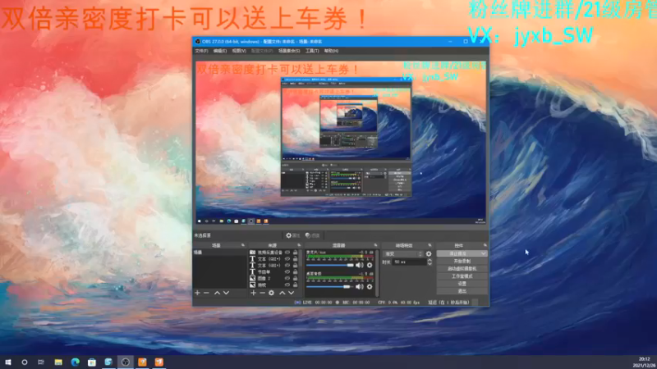The image size is (657, 369).
Task: Remove the selected source with minus icon
Action: (x=262, y=293)
